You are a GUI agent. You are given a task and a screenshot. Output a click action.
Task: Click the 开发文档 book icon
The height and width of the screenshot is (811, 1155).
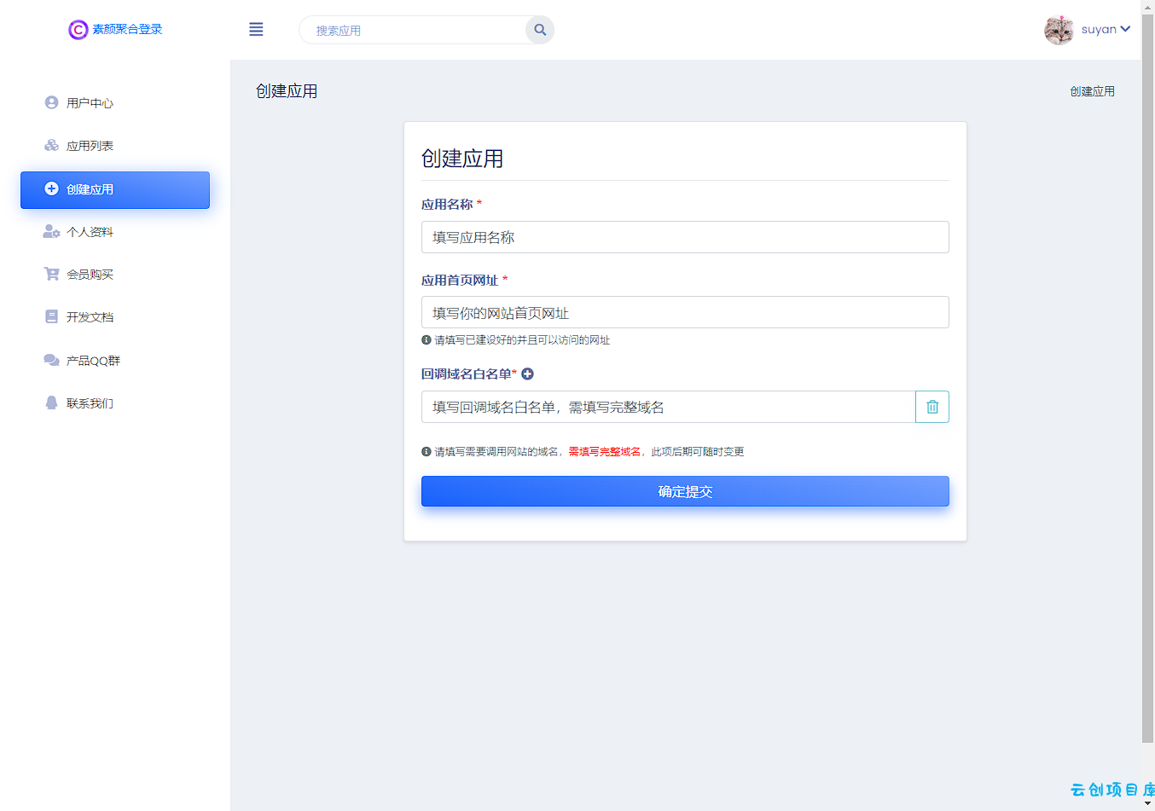pyautogui.click(x=51, y=316)
